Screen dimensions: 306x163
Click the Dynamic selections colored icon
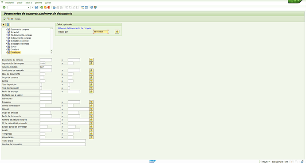coord(12,19)
